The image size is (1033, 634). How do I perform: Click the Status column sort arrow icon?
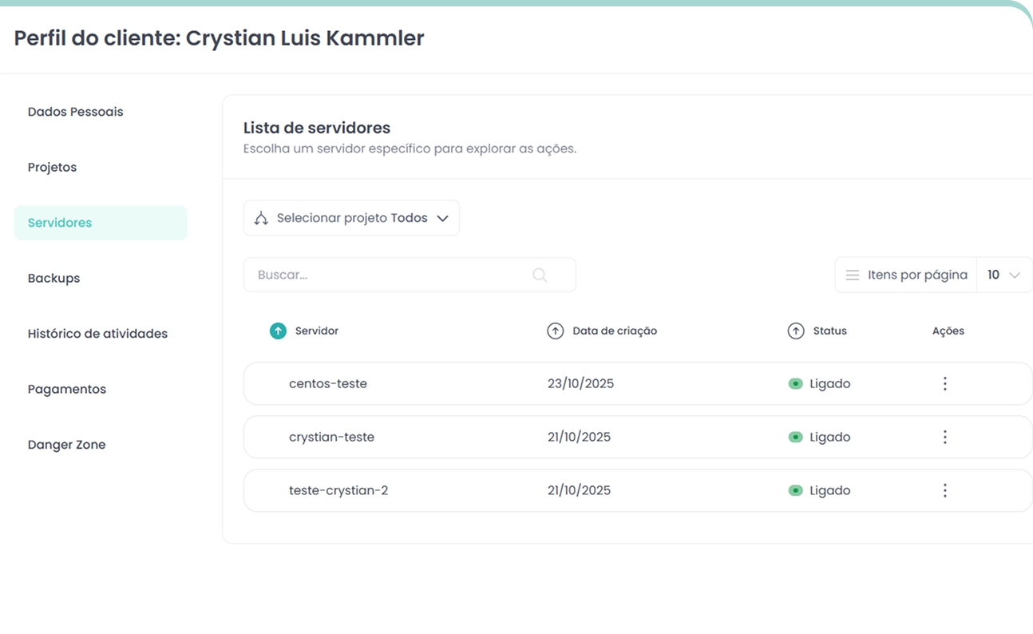pos(795,331)
